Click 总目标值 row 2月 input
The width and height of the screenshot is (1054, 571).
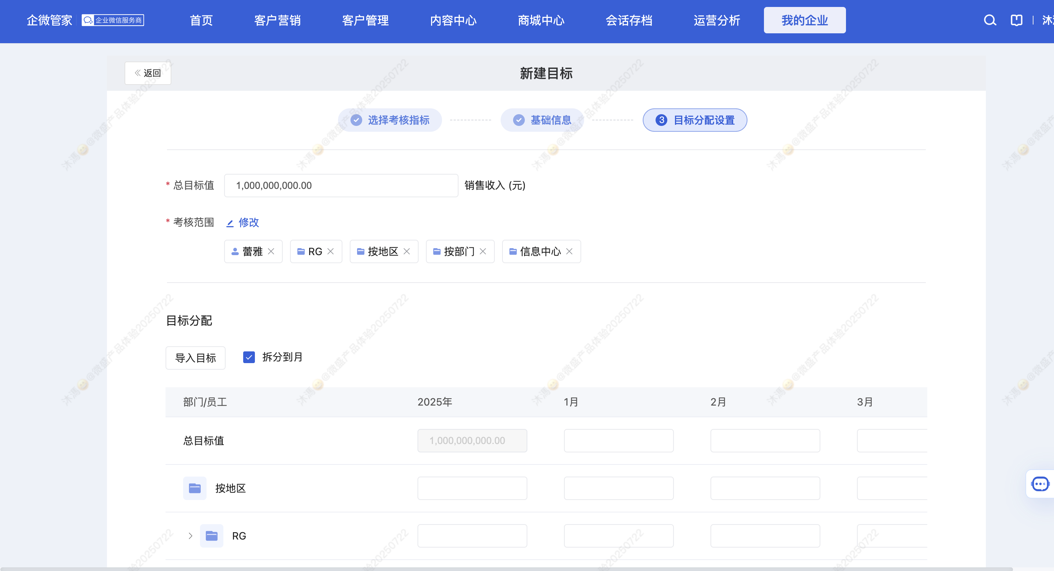tap(765, 441)
